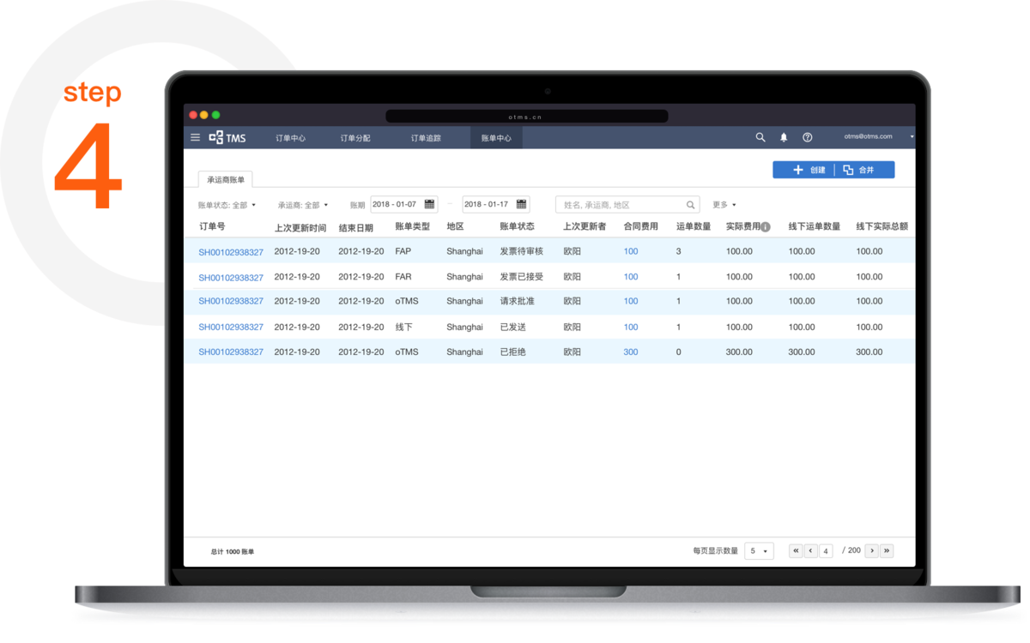Open the calendar picker for end date 2018-01-17
Screen dimensions: 1030x643
click(x=521, y=205)
